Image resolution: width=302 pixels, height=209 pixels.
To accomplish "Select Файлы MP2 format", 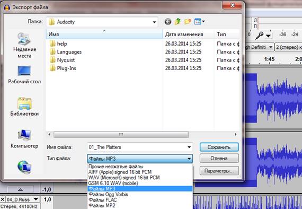I will (140, 205).
